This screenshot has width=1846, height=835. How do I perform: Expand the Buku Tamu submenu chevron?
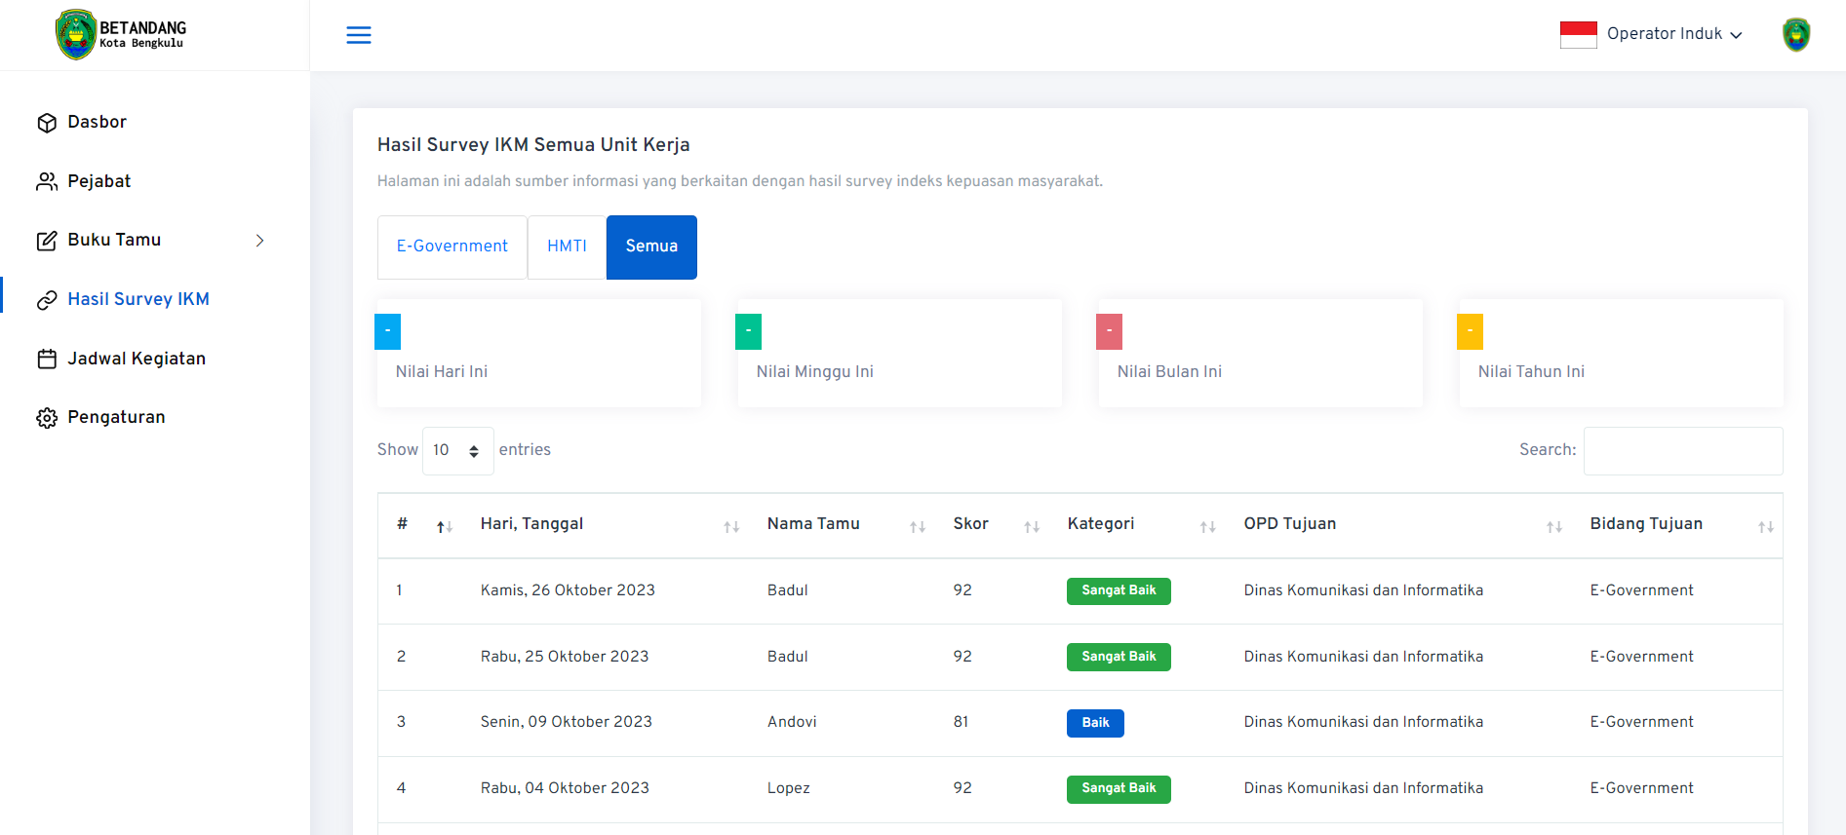tap(260, 241)
